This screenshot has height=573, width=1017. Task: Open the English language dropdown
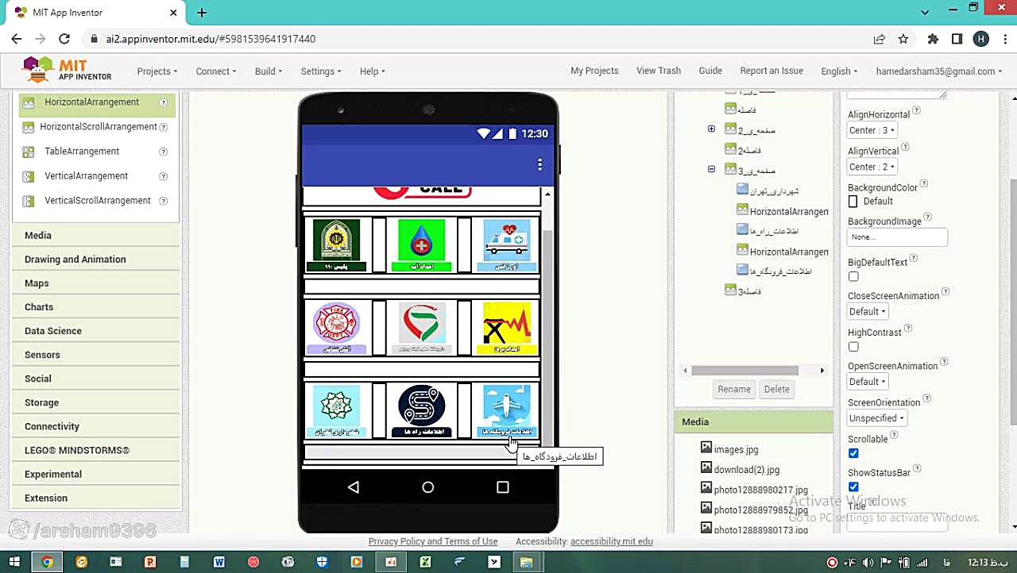click(x=839, y=71)
